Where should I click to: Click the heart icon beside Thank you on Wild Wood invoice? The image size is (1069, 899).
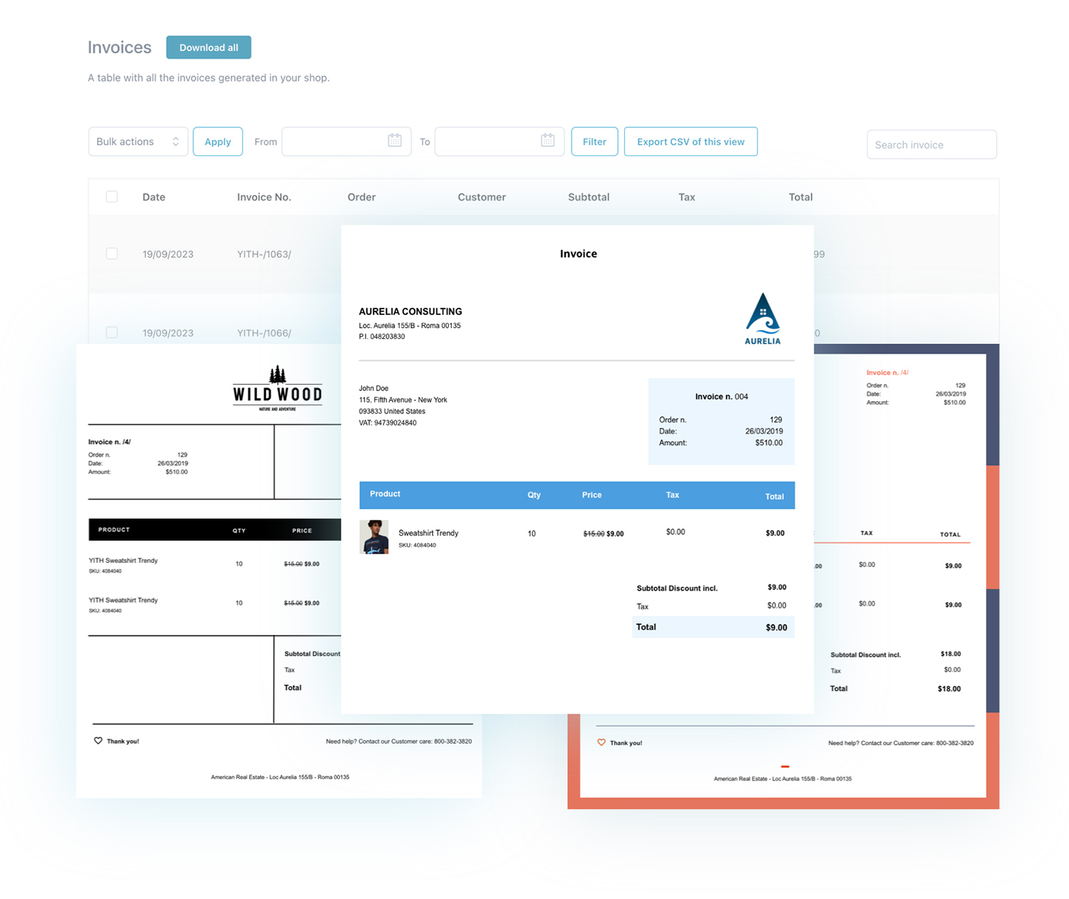(99, 740)
